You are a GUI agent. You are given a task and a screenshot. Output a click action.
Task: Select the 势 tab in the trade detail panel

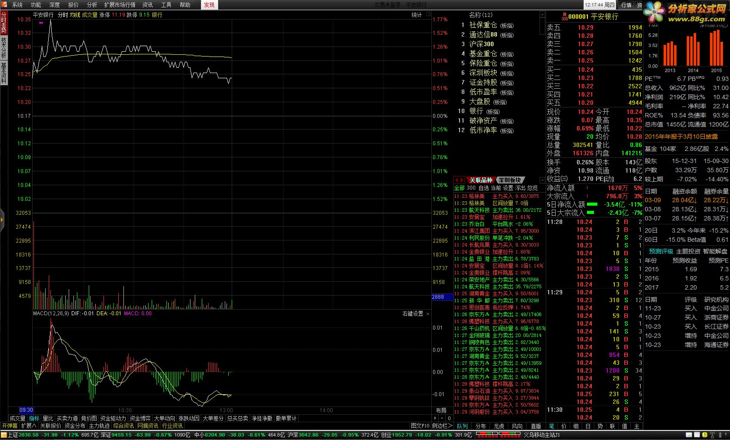(600, 427)
